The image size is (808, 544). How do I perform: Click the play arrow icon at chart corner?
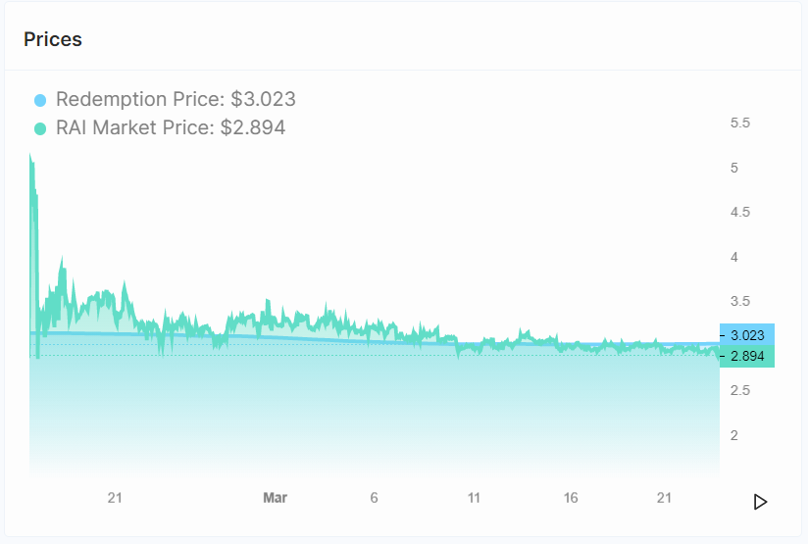pos(760,502)
